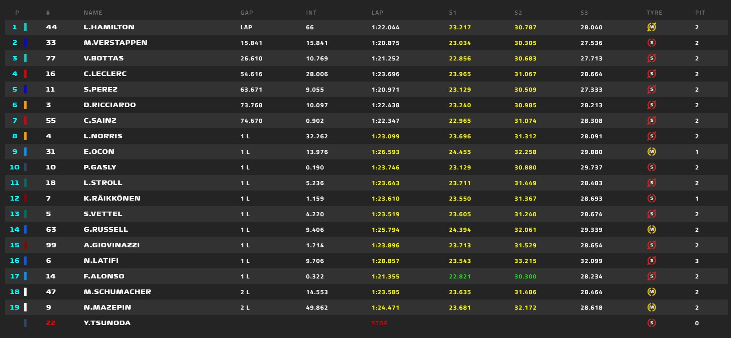Click Alonso's green 22.821 sector one time
Screen dimensions: 731x338
point(460,277)
